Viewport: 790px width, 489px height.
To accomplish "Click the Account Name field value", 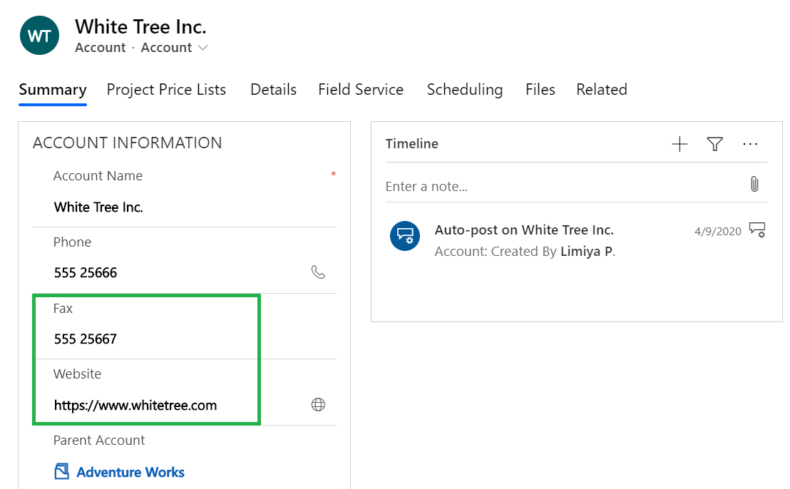I will click(98, 207).
